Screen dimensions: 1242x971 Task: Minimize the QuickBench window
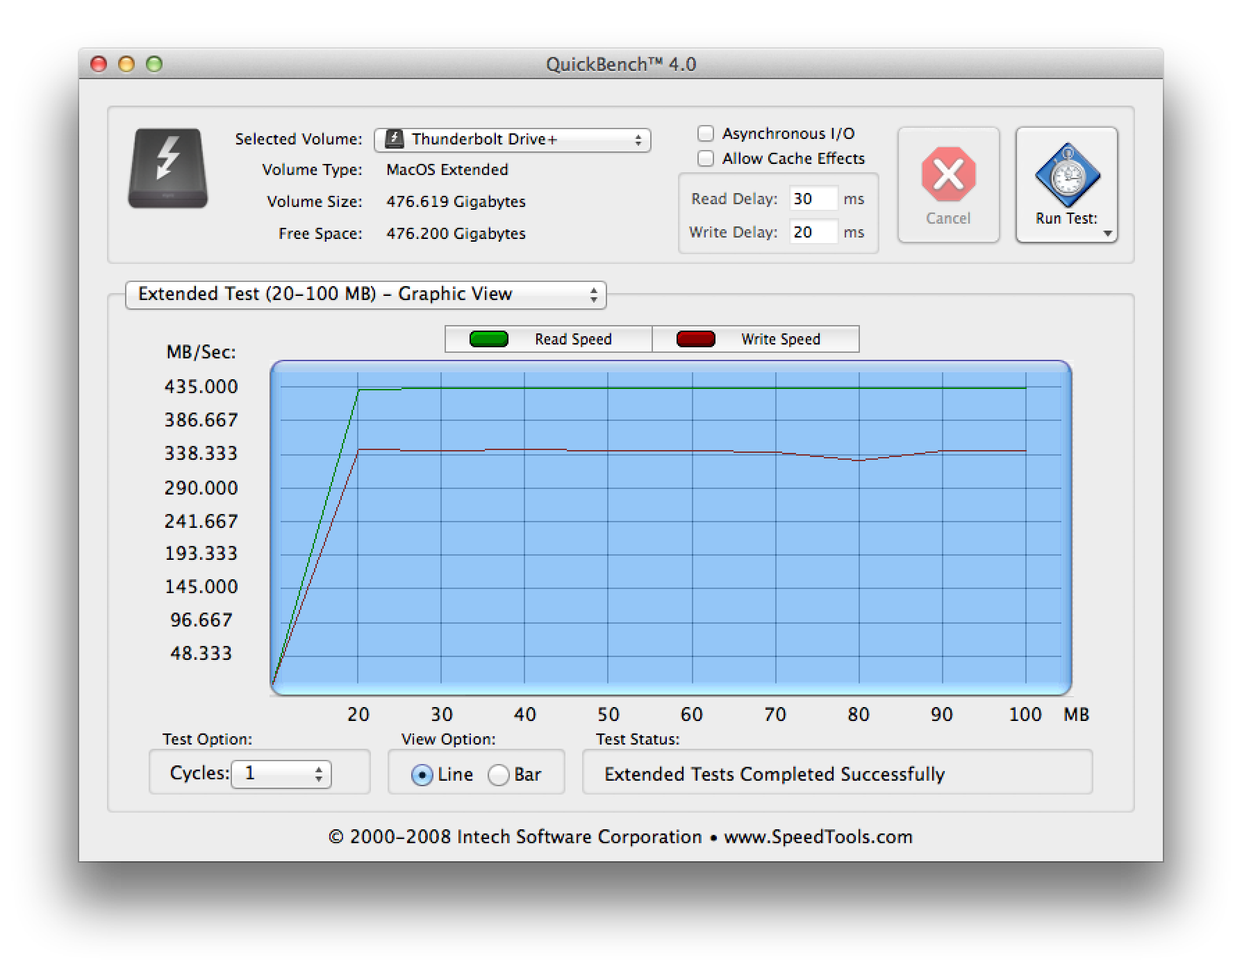coord(126,64)
